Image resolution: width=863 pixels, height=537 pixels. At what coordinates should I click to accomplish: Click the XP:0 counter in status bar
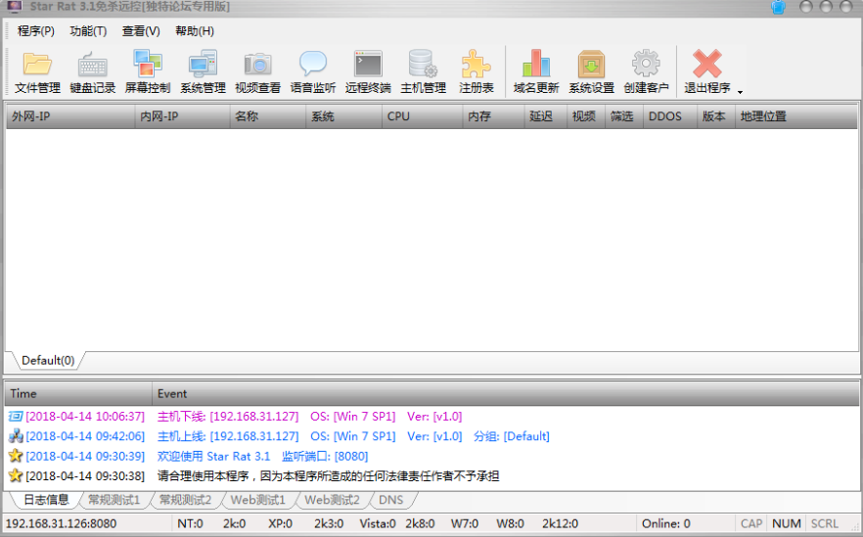280,523
